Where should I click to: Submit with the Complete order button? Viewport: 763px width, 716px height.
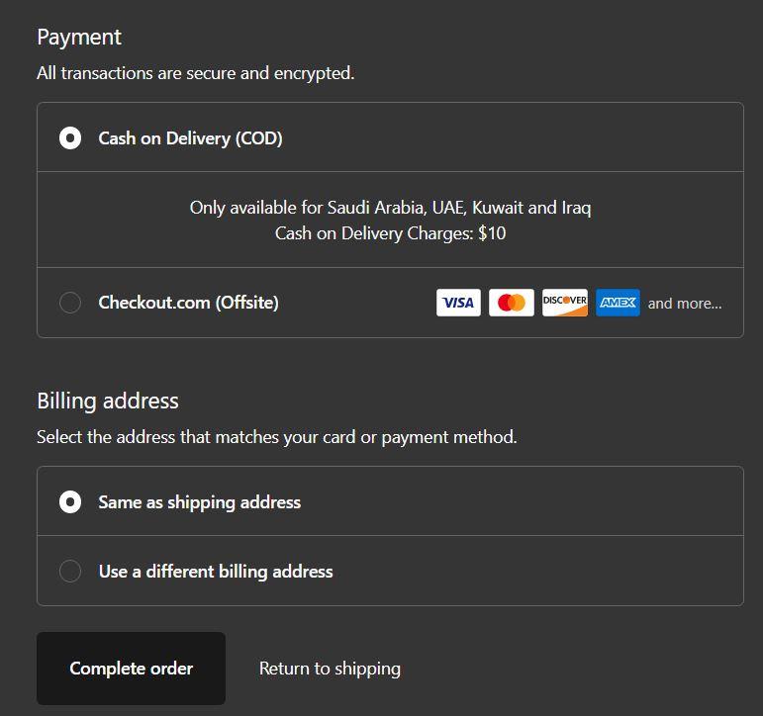click(x=131, y=669)
